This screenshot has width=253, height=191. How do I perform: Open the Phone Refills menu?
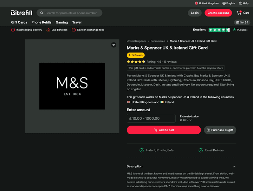41,22
